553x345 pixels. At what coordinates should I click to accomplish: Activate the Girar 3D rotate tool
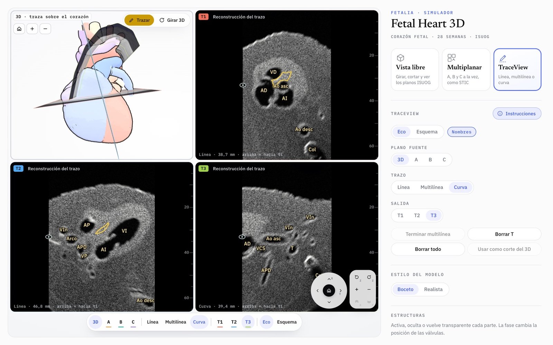(x=172, y=20)
